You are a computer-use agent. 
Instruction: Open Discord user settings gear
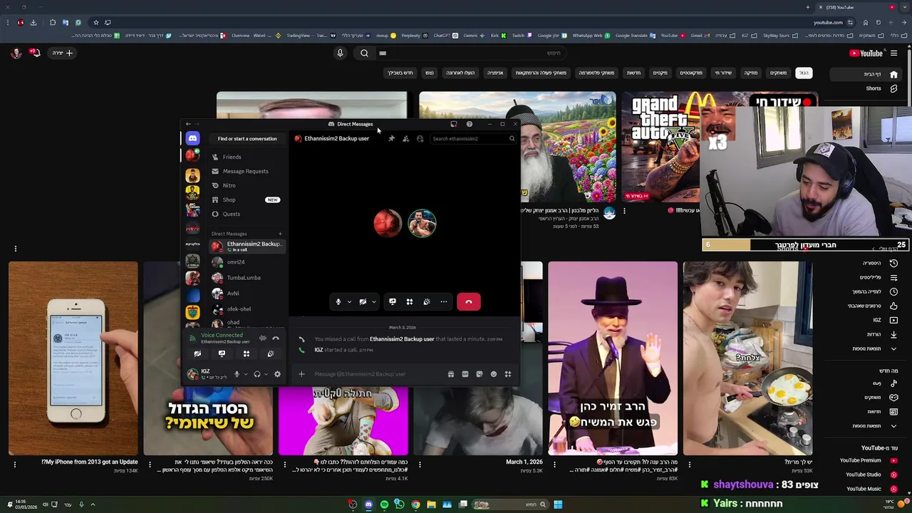(277, 374)
